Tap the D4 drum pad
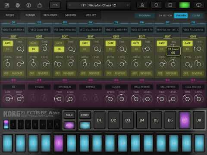Viewport: 207px width, 155px height. [x=142, y=120]
